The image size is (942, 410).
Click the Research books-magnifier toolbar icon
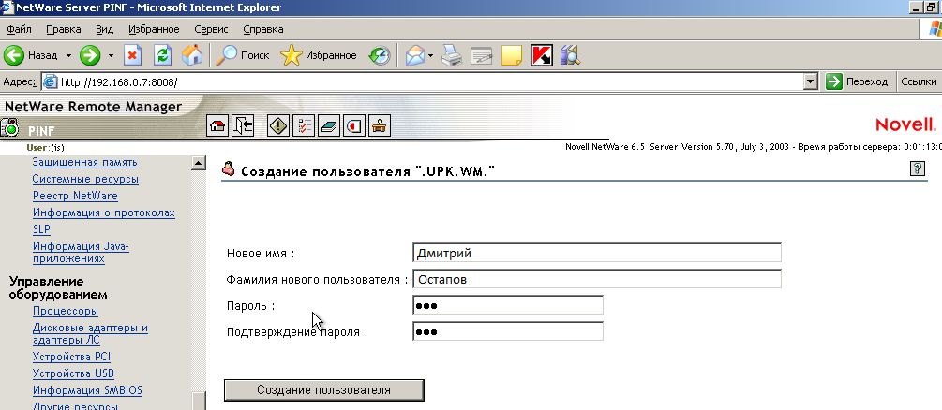pos(570,55)
